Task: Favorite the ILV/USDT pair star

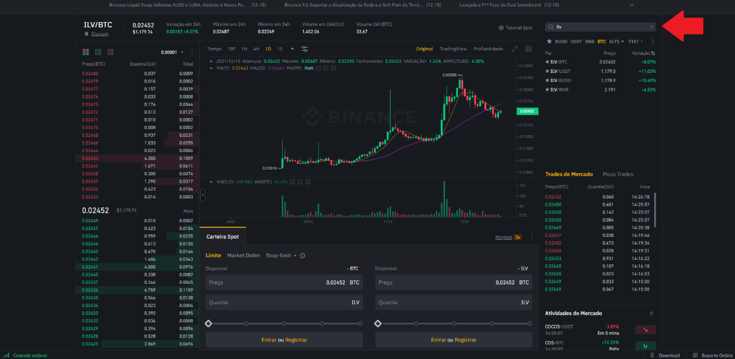Action: [547, 71]
